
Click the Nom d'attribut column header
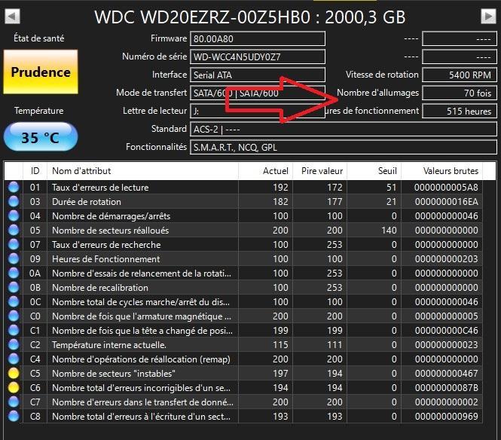click(x=142, y=171)
